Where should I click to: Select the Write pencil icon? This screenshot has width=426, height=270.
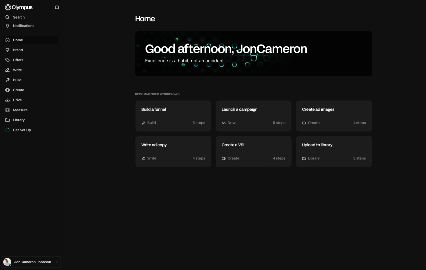(x=7, y=70)
